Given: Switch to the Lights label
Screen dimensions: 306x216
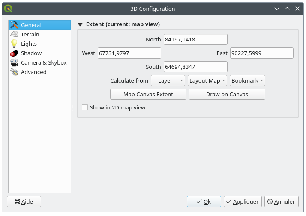Looking at the screenshot, I should 29,44.
